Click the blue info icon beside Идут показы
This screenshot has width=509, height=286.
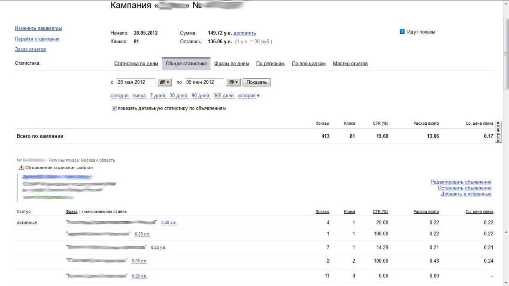(402, 32)
